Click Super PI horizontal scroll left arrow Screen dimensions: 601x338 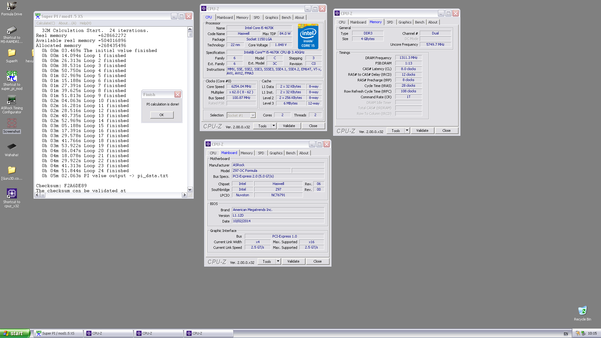tap(37, 195)
